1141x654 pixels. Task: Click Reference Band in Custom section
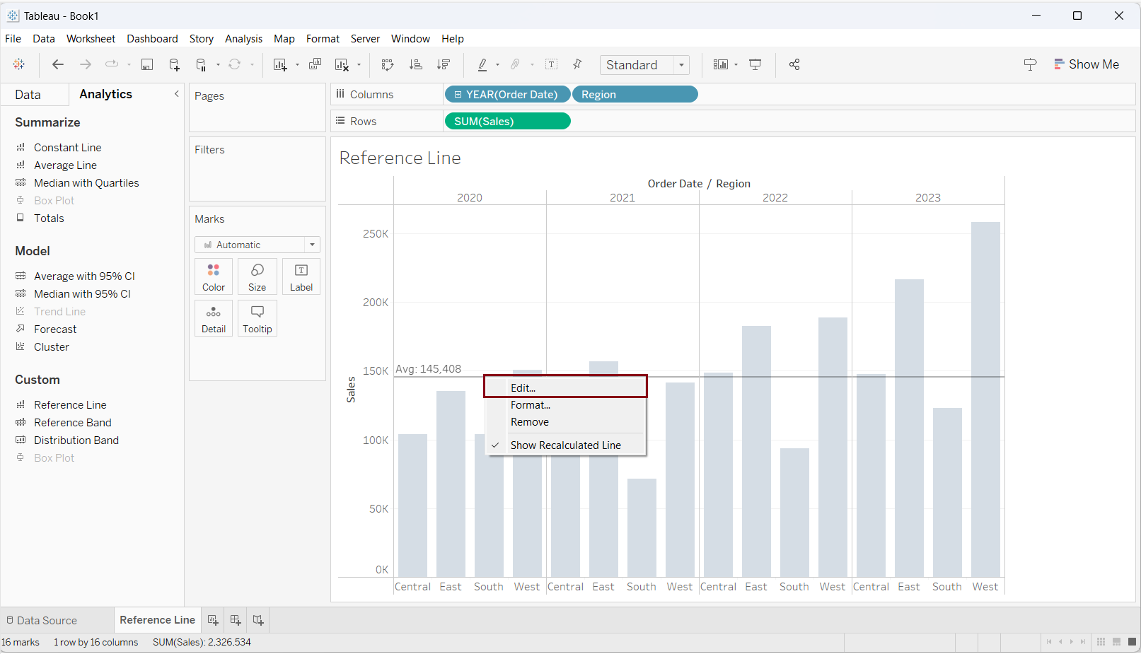coord(72,423)
